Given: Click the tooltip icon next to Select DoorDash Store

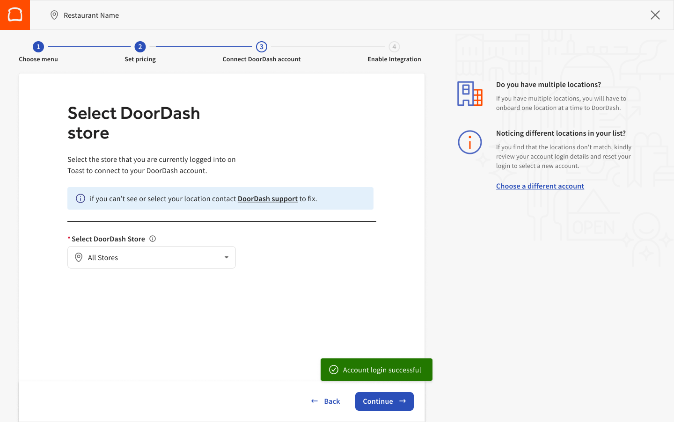Looking at the screenshot, I should click(153, 239).
